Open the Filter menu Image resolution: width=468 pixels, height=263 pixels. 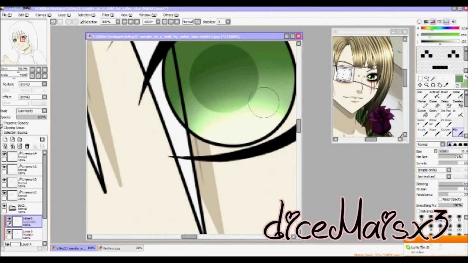108,15
